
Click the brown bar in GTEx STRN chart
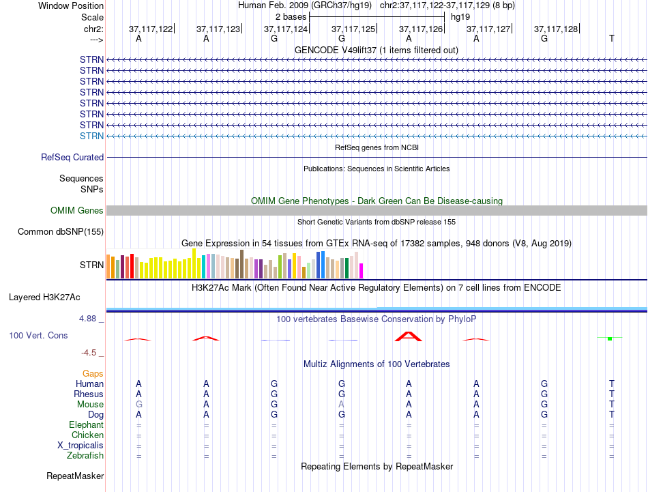(x=241, y=264)
